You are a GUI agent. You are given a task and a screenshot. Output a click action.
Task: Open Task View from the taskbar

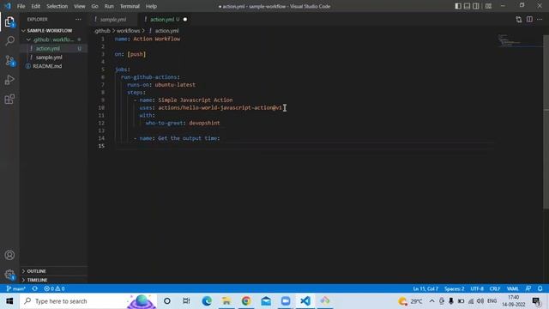186,301
